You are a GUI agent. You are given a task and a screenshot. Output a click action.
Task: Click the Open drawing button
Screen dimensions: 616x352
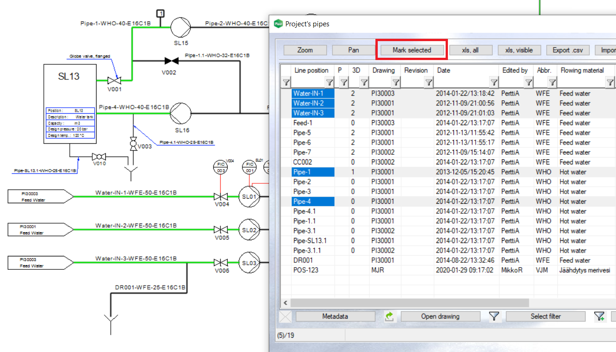[x=440, y=316]
